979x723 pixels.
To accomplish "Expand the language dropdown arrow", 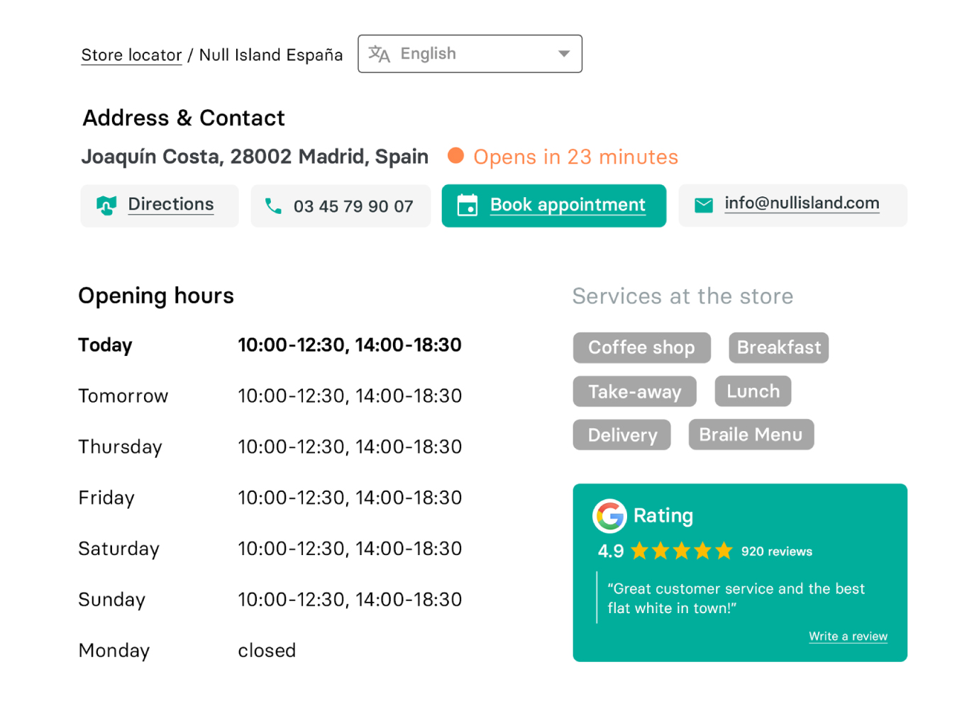I will (564, 54).
